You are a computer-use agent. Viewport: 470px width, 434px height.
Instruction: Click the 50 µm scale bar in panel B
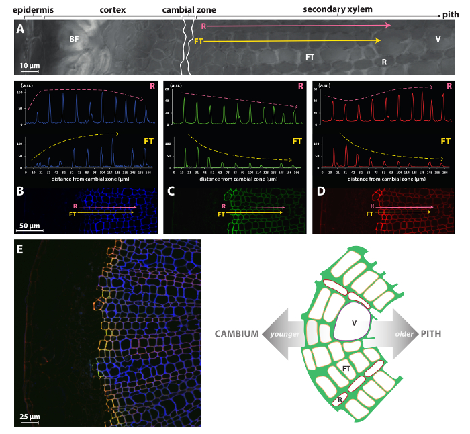point(30,230)
